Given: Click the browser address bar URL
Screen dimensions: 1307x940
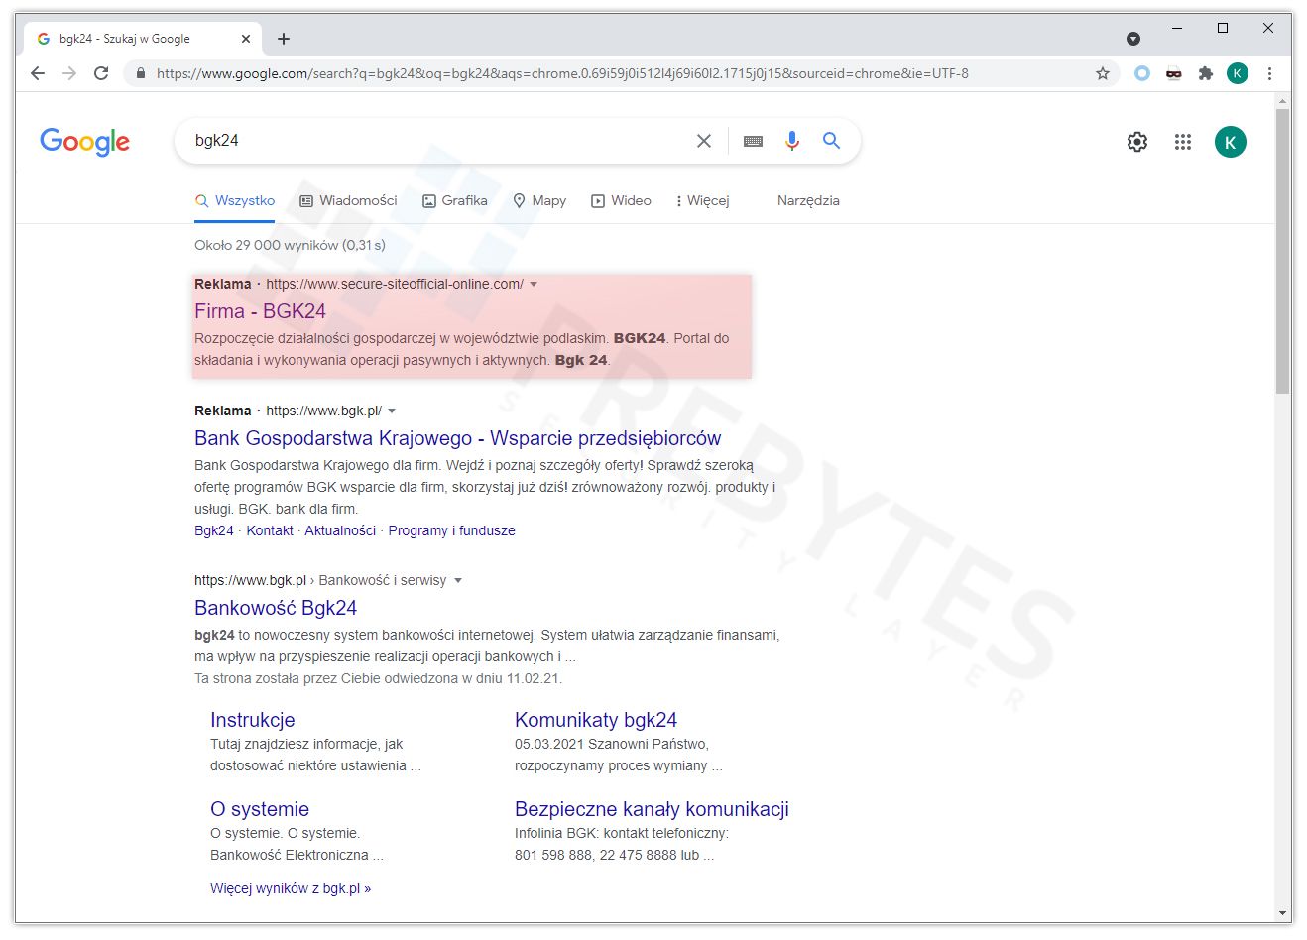Looking at the screenshot, I should (562, 73).
